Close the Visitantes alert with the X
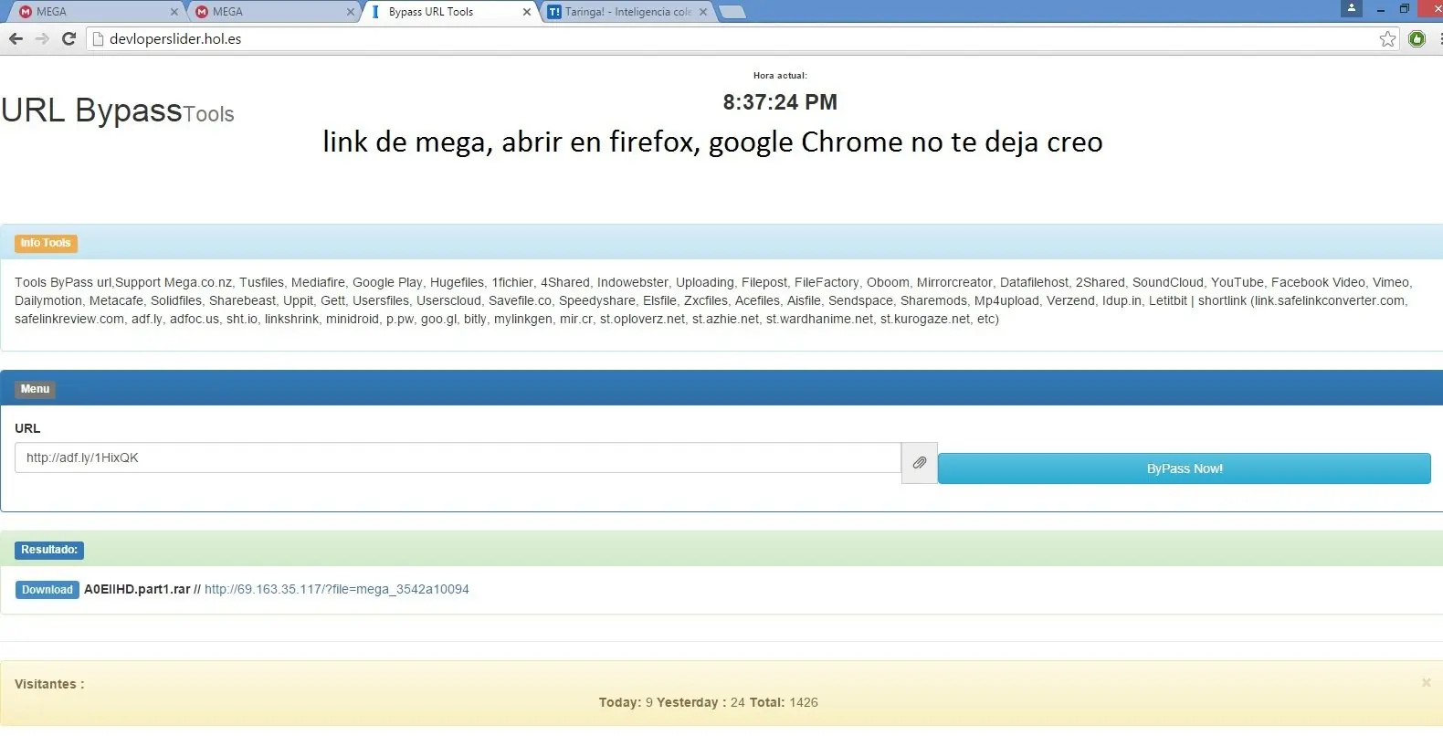Viewport: 1443px width, 736px height. click(x=1427, y=682)
